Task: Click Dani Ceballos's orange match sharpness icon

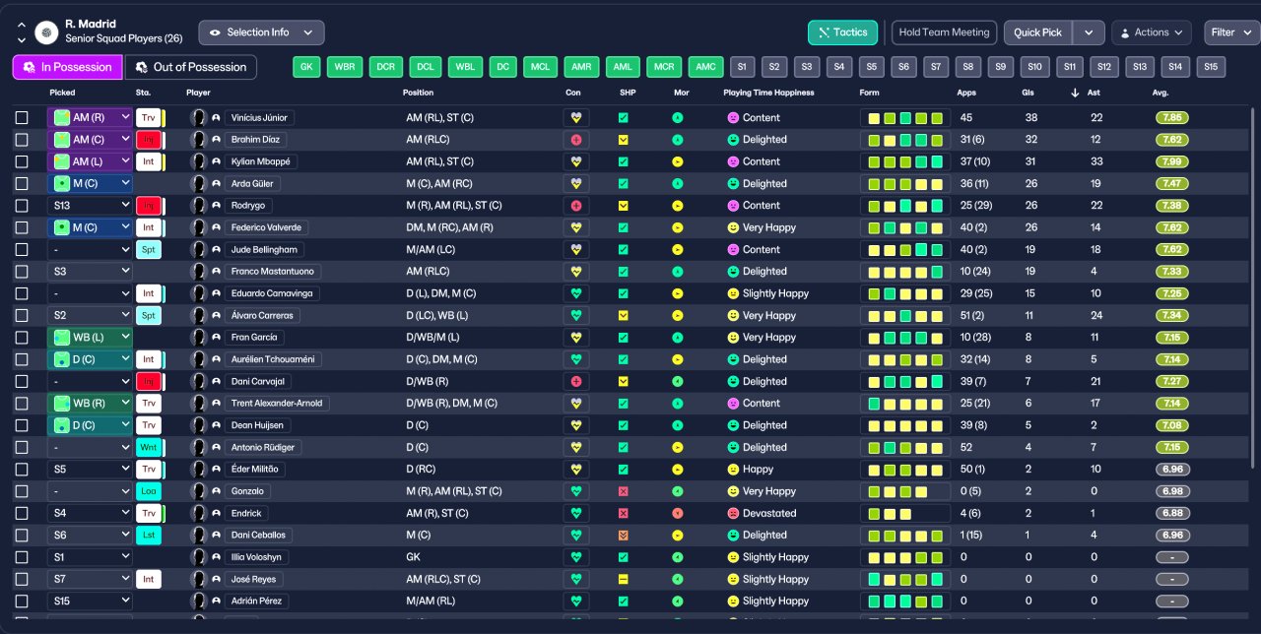Action: (x=623, y=536)
